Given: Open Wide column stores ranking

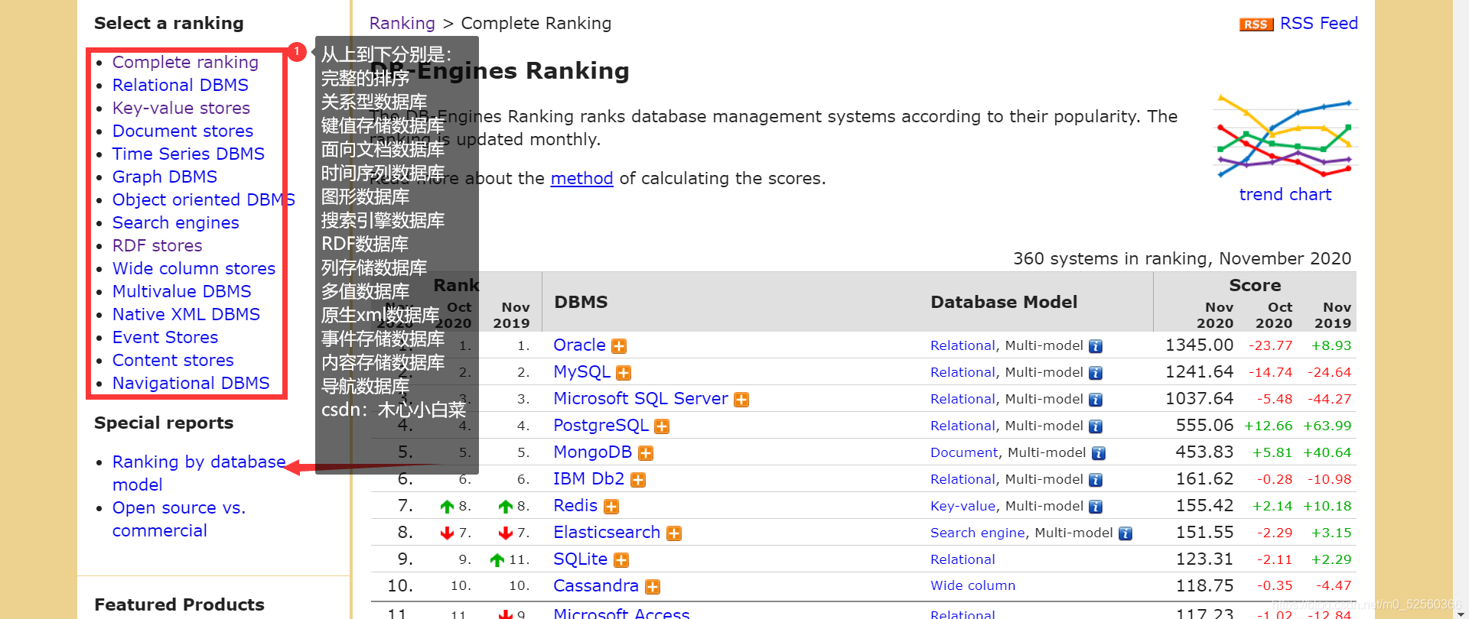Looking at the screenshot, I should click(x=194, y=268).
